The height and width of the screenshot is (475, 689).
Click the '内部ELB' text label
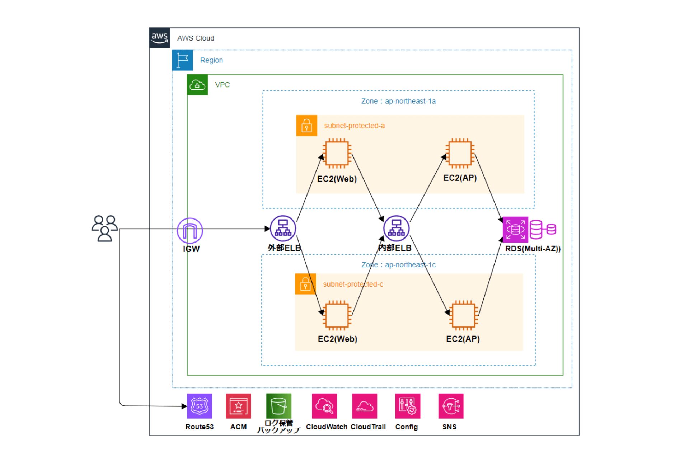395,248
